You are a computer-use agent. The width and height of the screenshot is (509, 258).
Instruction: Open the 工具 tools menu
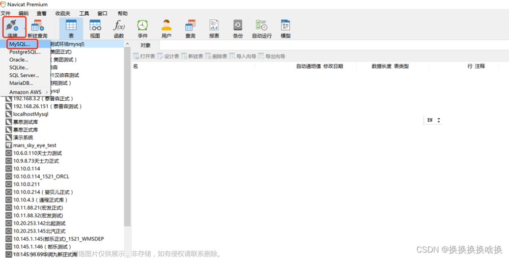pos(84,13)
